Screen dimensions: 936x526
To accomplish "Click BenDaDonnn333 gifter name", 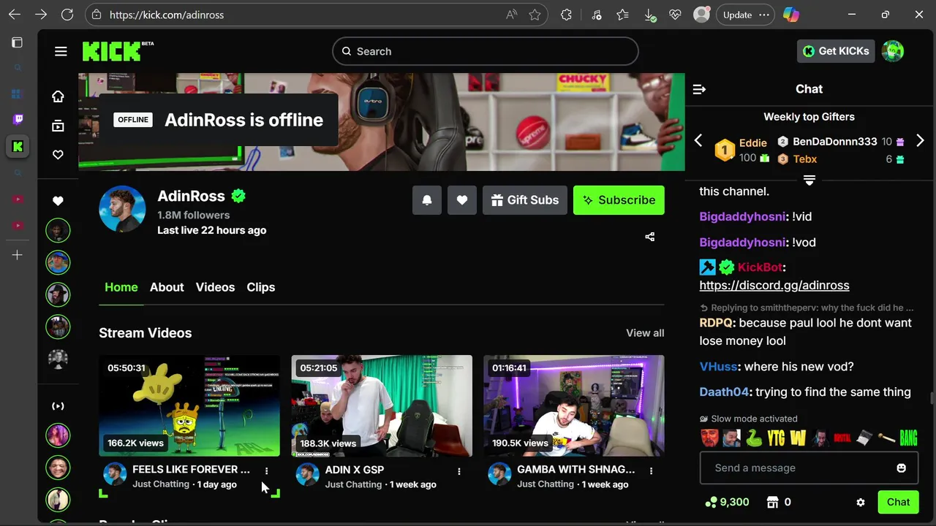I will click(835, 142).
